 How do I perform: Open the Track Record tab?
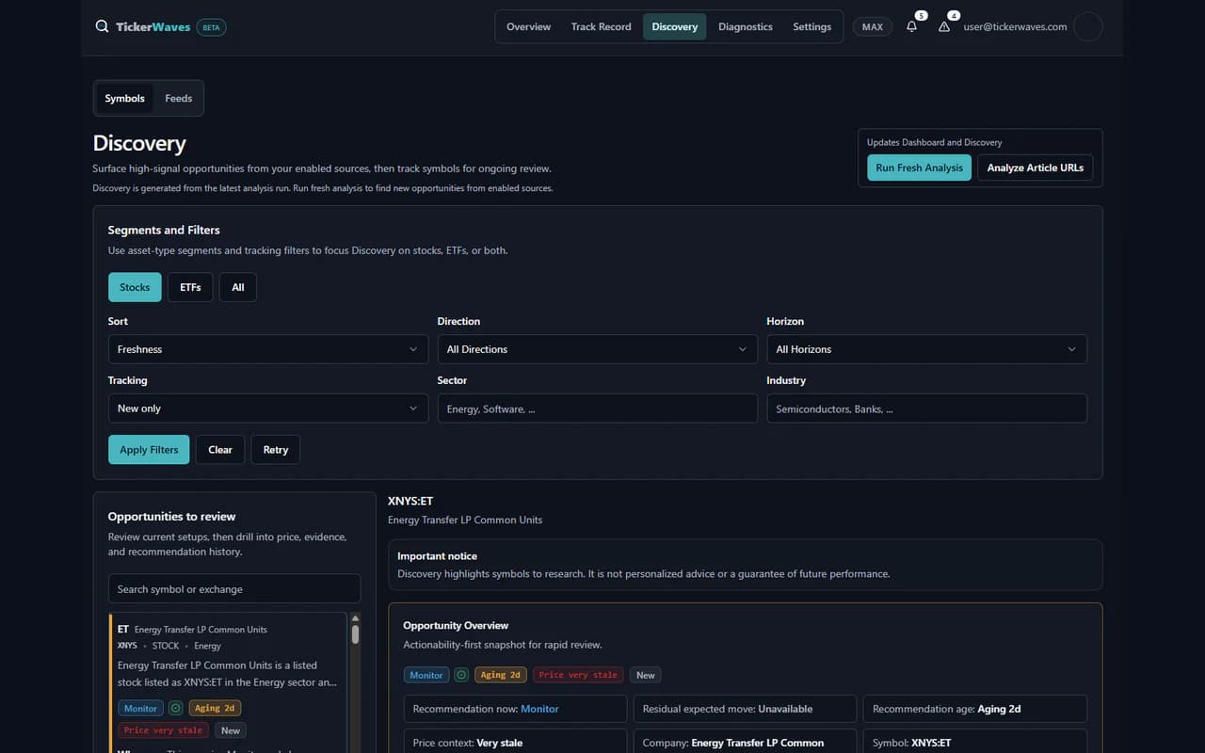601,26
